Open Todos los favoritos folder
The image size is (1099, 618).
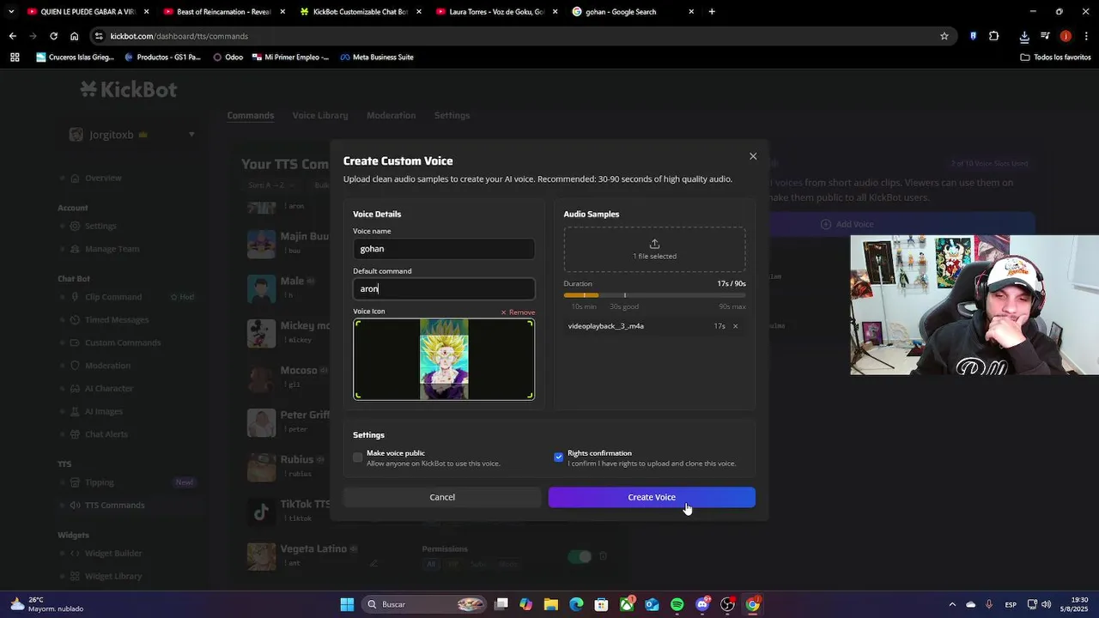[1055, 58]
